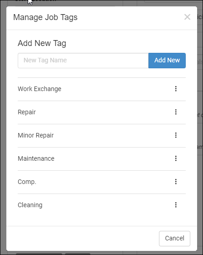
Task: Click the Manage Job Tags dialog title
Action: coord(45,17)
